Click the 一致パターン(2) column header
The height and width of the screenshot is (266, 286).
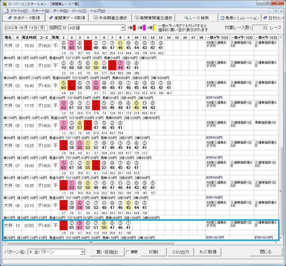(242, 37)
